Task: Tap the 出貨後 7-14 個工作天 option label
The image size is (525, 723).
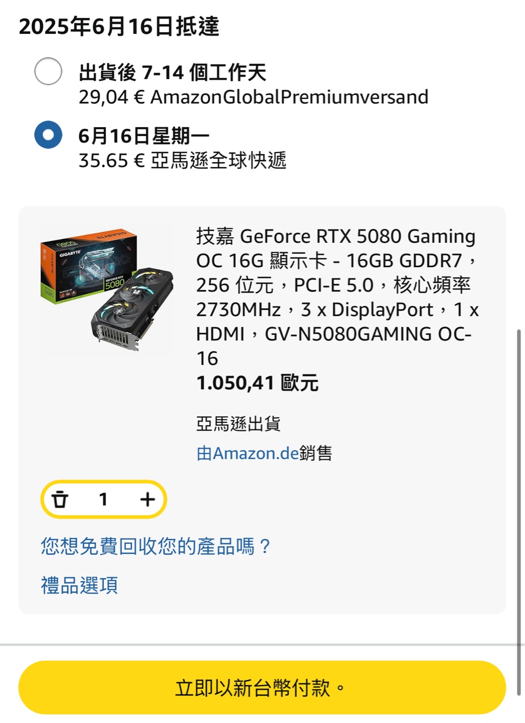Action: (x=172, y=72)
